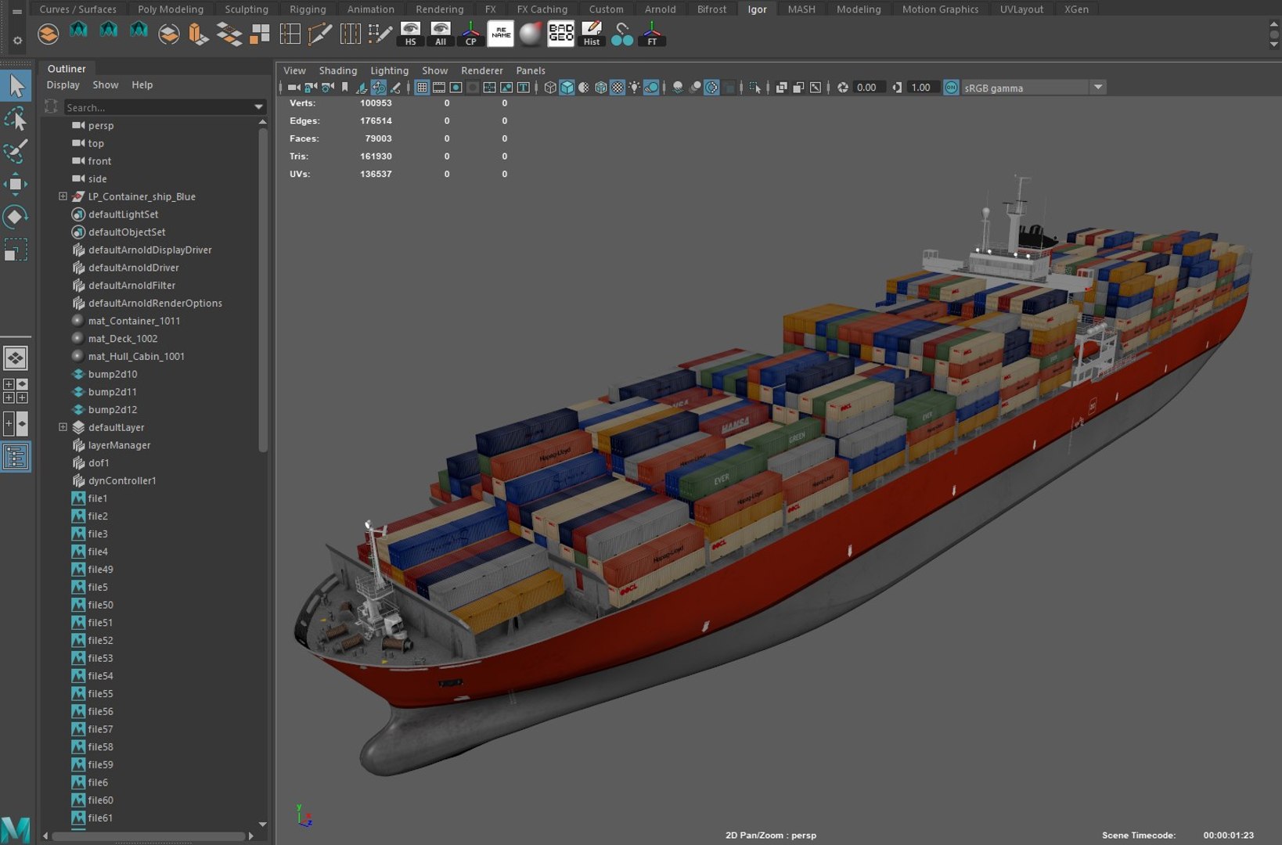Activate the Rotate tool
Viewport: 1282px width, 845px height.
point(16,217)
